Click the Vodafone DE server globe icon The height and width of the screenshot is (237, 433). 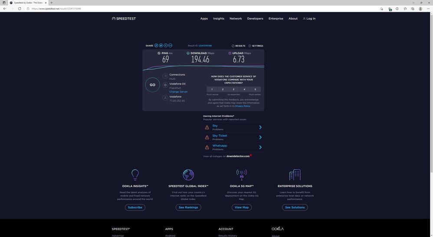click(165, 85)
